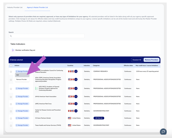Click +2 countries badge in COMPANY-RESEARCH row
This screenshot has height=138, width=172.
coord(76,71)
